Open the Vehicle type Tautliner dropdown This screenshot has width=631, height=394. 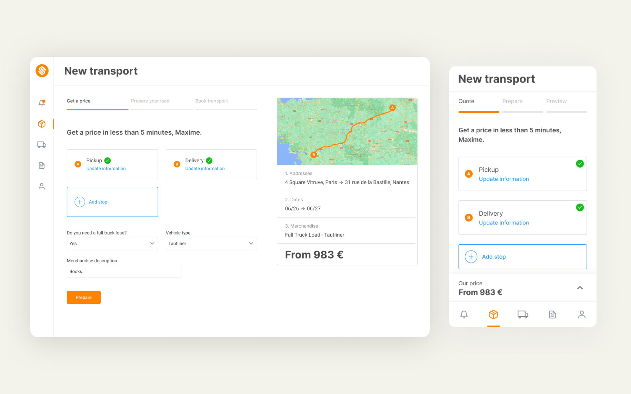211,243
